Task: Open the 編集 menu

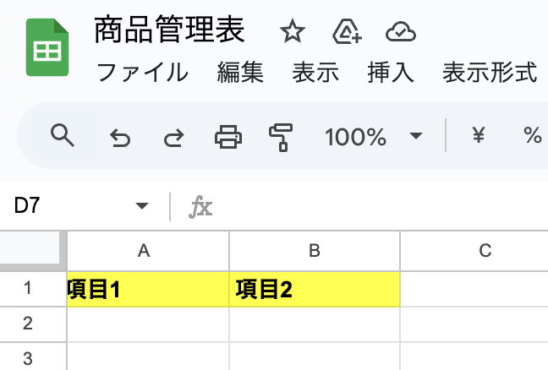Action: click(x=240, y=73)
